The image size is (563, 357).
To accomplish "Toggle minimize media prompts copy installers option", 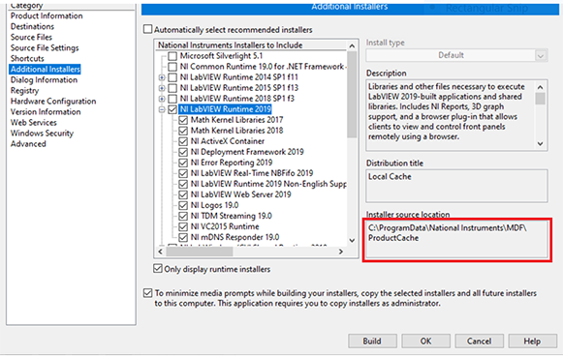I will [147, 293].
